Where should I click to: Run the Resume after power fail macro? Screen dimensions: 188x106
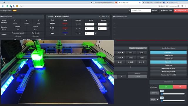(168, 75)
